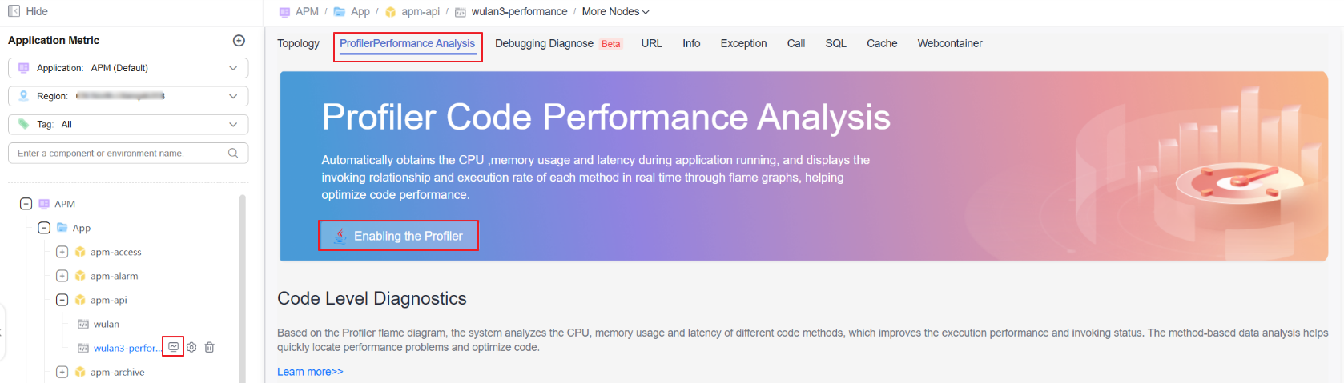This screenshot has width=1344, height=383.
Task: Delete wulan3-perfor node via trash icon
Action: tap(209, 347)
